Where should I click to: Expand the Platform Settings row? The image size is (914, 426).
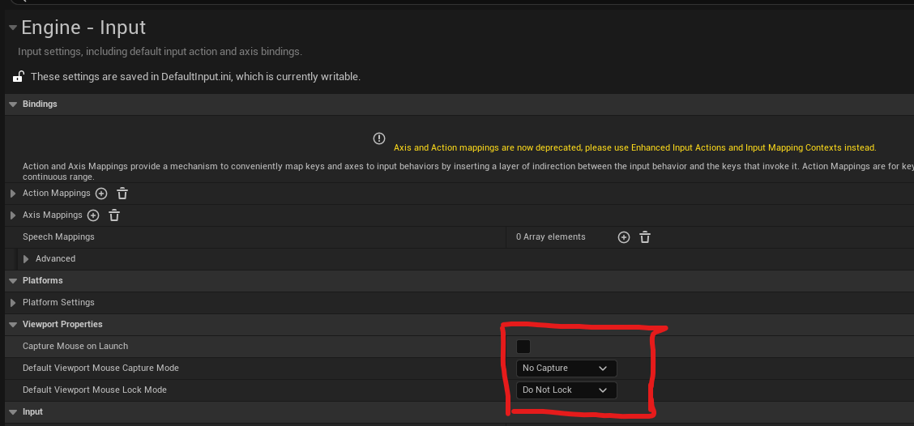[13, 303]
